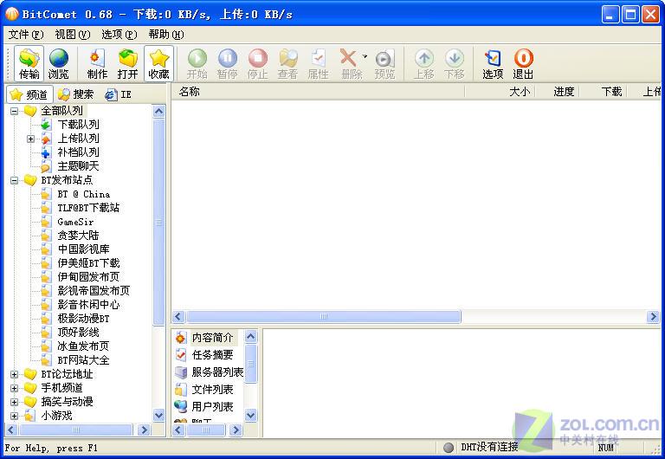Click the task list horizontal scrollbar thumb
665x459 pixels.
click(x=323, y=316)
